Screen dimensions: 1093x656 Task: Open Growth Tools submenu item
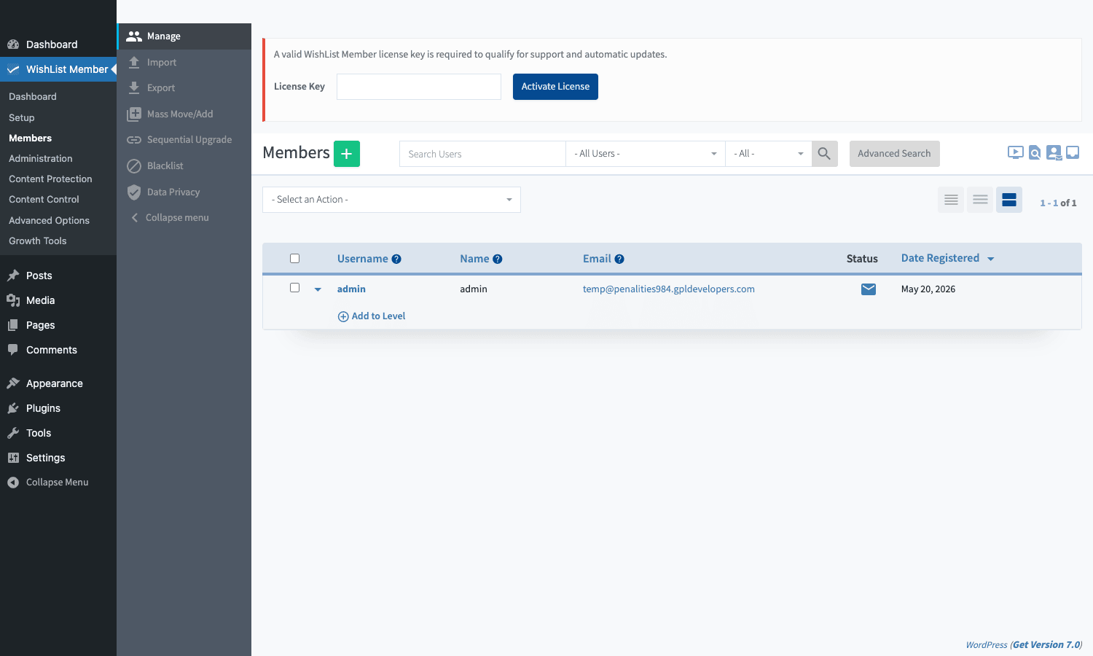click(37, 241)
